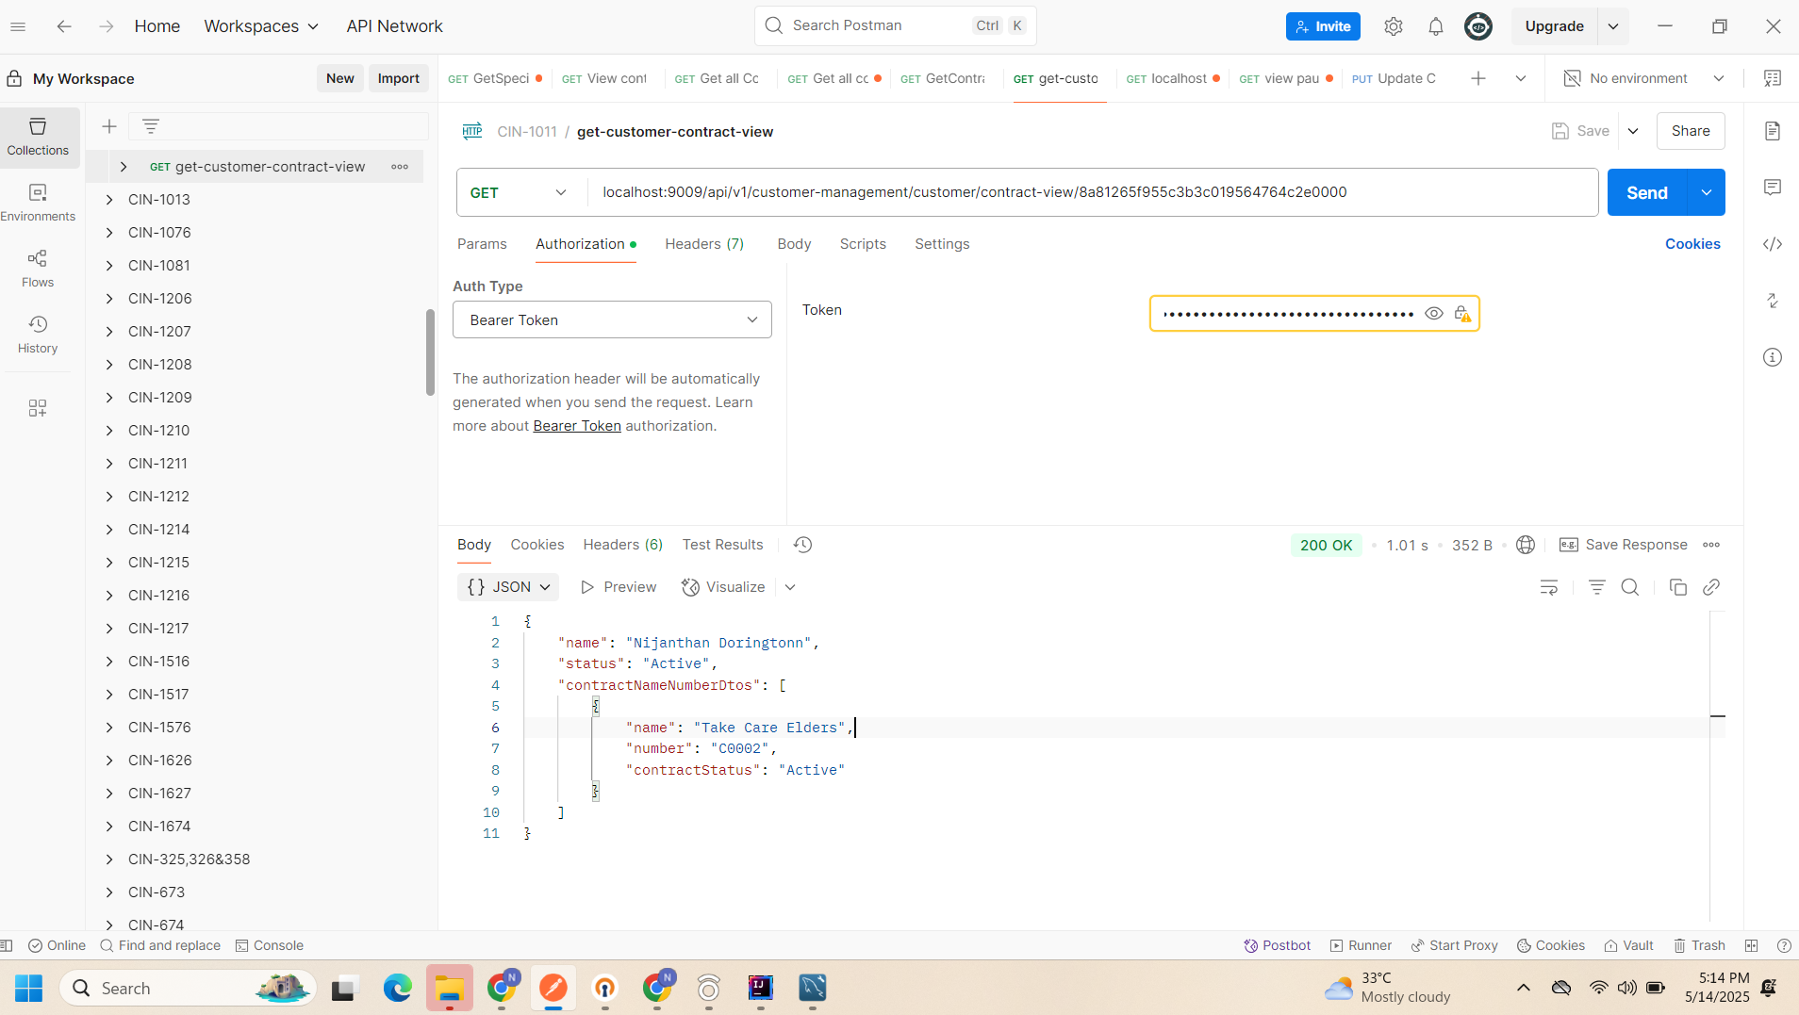
Task: Open IntelliJ IDEA from the taskbar
Action: pos(760,988)
